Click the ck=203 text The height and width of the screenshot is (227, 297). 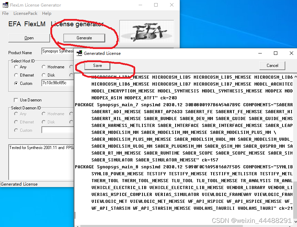coord(169,98)
